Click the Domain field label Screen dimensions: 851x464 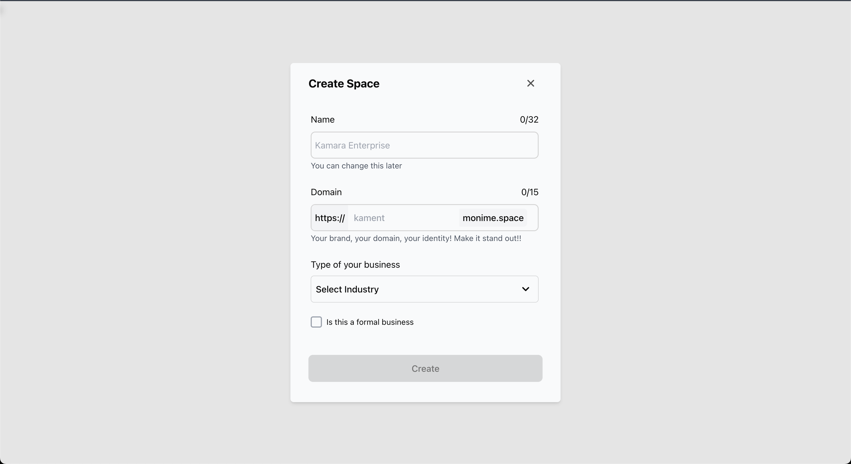pyautogui.click(x=326, y=192)
